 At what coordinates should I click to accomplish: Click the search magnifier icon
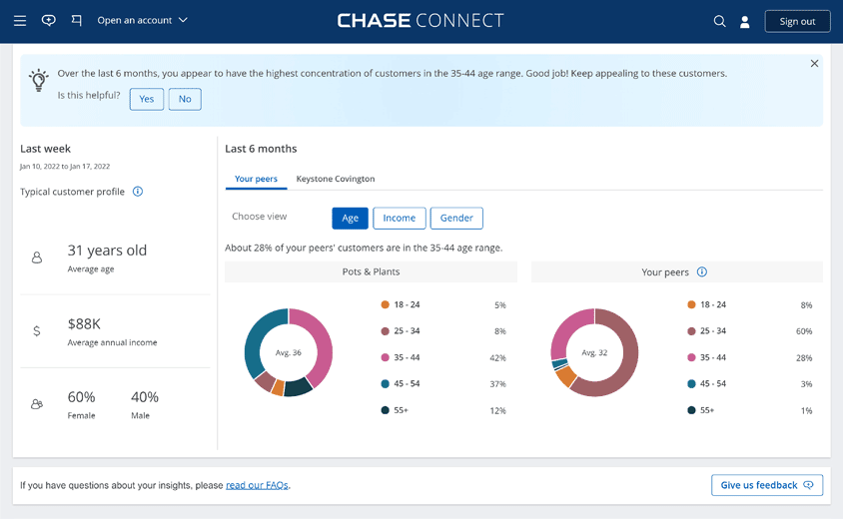click(x=719, y=21)
